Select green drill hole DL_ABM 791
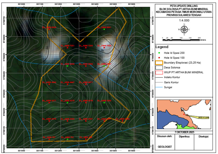The height and width of the screenshot is (154, 218). tap(68, 139)
